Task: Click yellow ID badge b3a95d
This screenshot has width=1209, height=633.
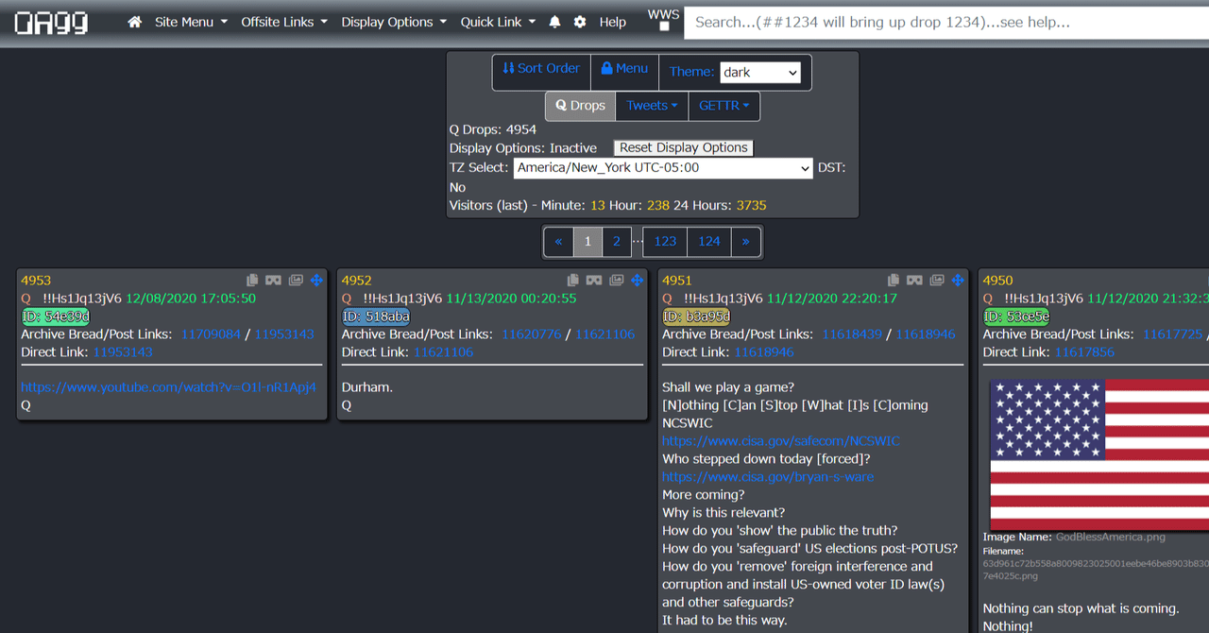Action: coord(697,316)
